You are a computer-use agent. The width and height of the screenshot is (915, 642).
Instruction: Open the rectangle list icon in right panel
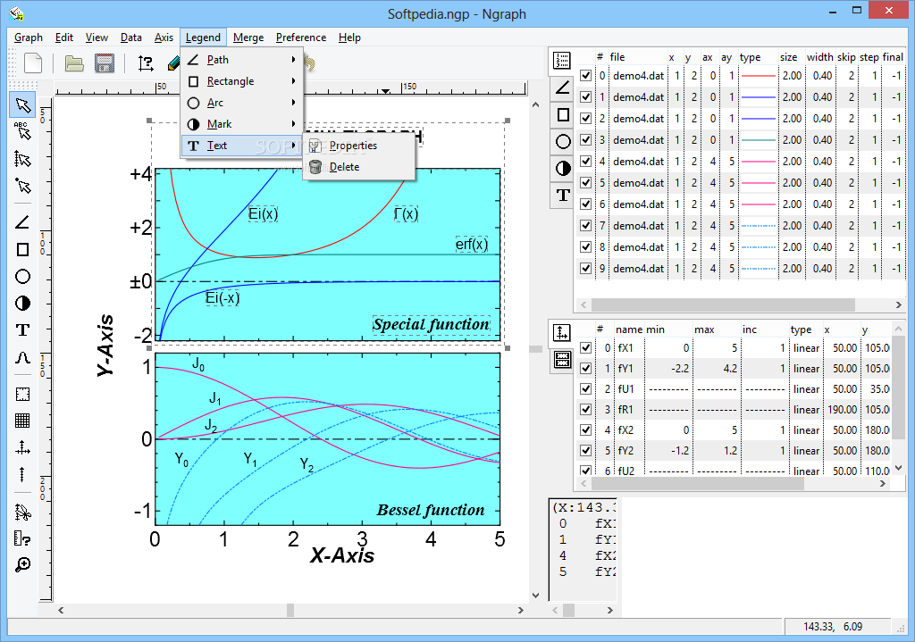coord(563,115)
